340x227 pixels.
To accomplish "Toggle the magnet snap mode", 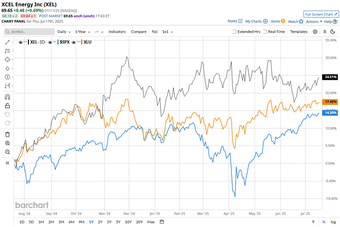I will [7, 97].
